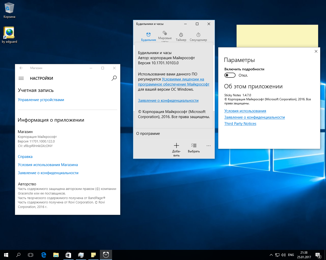
Task: Open Условия использования in Sticky Notes
Action: (245, 111)
